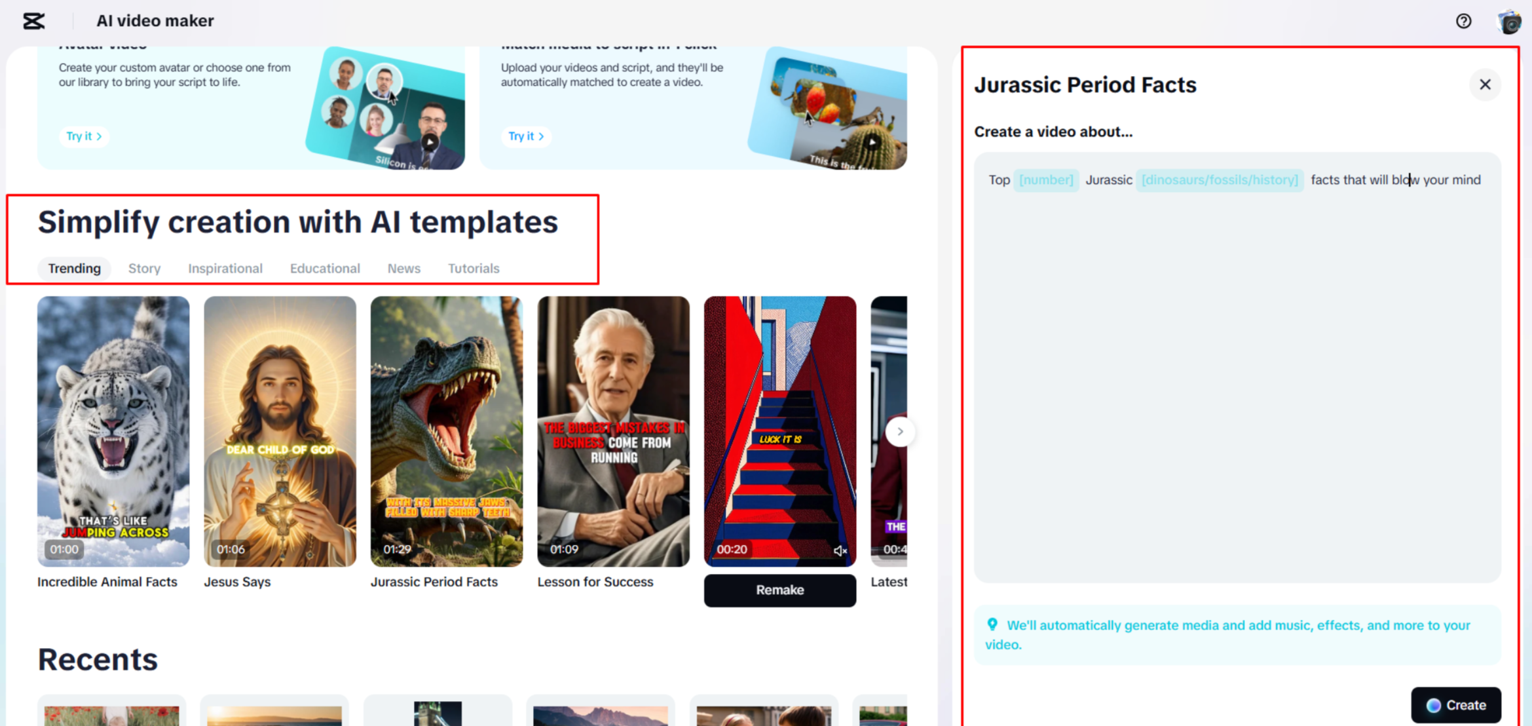Play the match media preview icon

(871, 142)
